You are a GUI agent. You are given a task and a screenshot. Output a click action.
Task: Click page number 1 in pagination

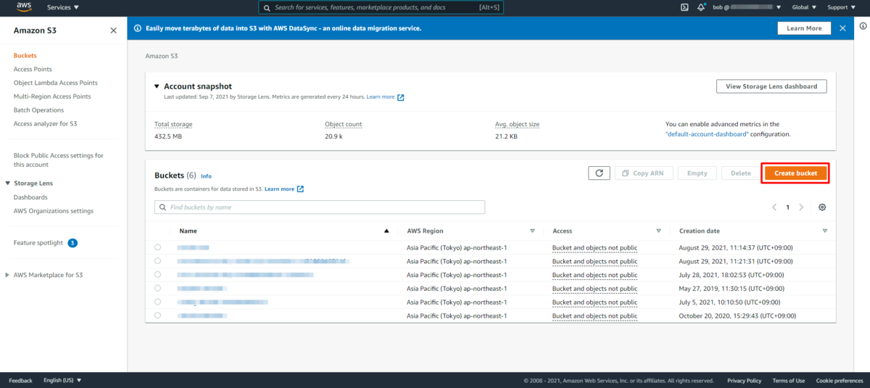pyautogui.click(x=787, y=207)
